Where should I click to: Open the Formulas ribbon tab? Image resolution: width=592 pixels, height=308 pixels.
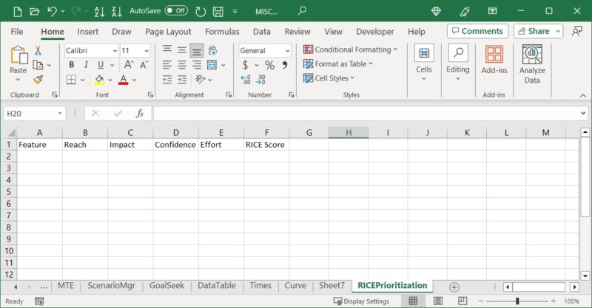point(222,32)
